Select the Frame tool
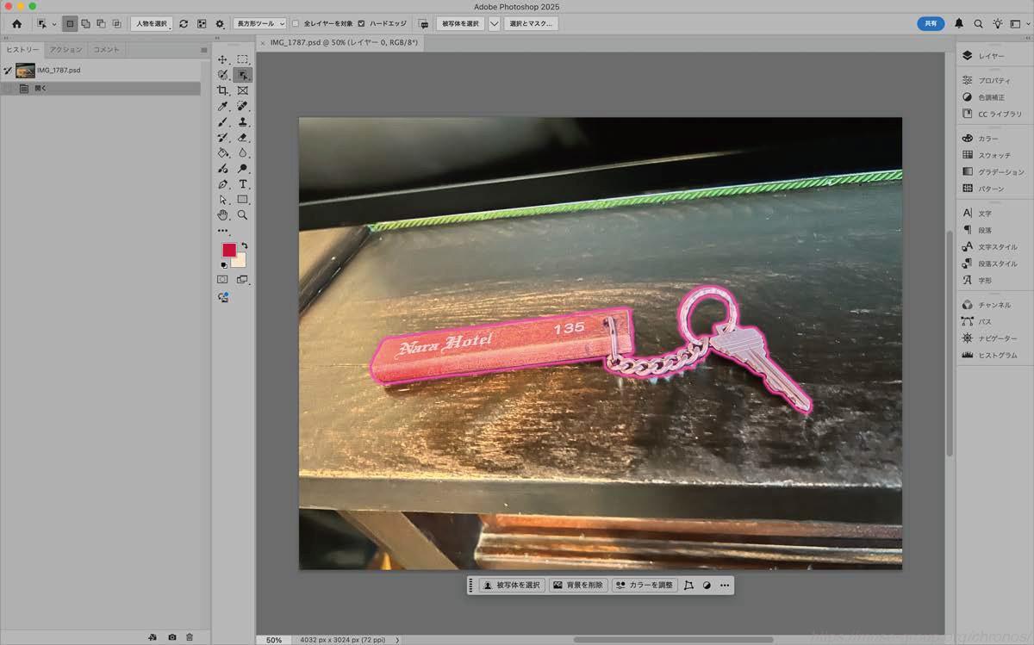Viewport: 1034px width, 645px height. pos(243,90)
